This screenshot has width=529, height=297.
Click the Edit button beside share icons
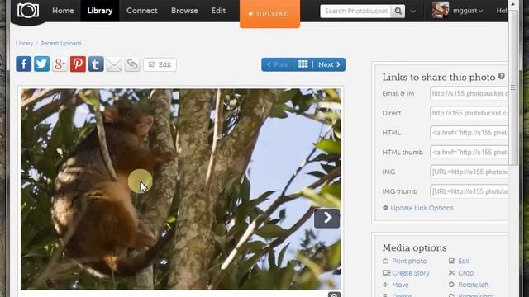(160, 64)
